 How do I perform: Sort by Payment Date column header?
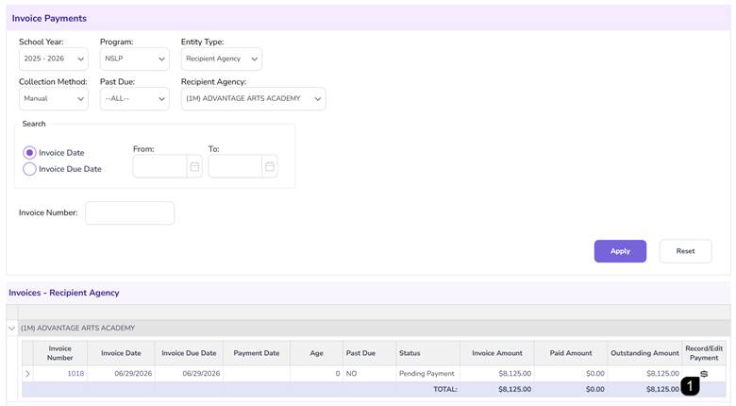(257, 353)
